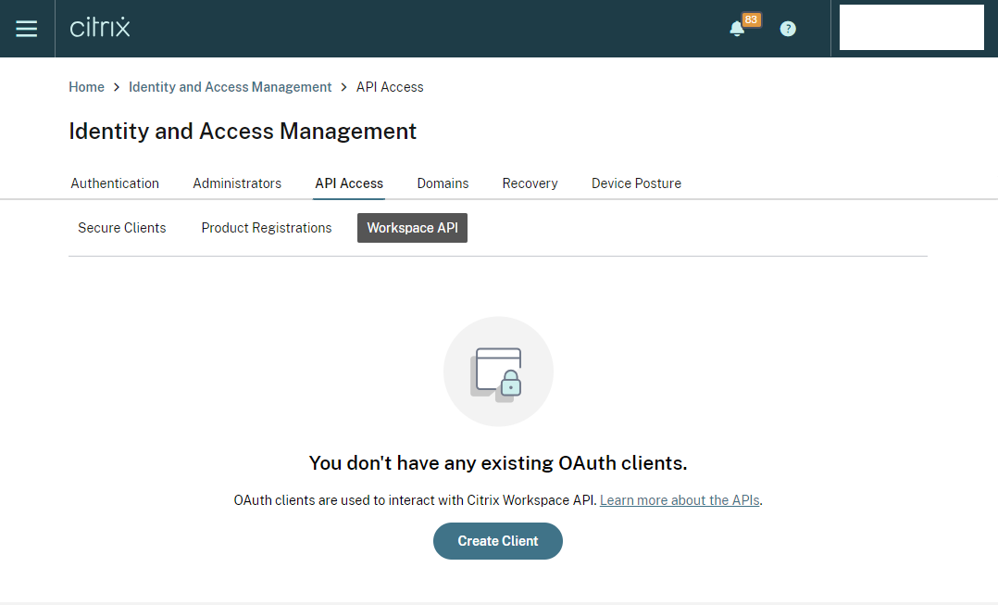Screen dimensions: 998x605
Task: Go to the Device Posture tab
Action: pyautogui.click(x=636, y=183)
